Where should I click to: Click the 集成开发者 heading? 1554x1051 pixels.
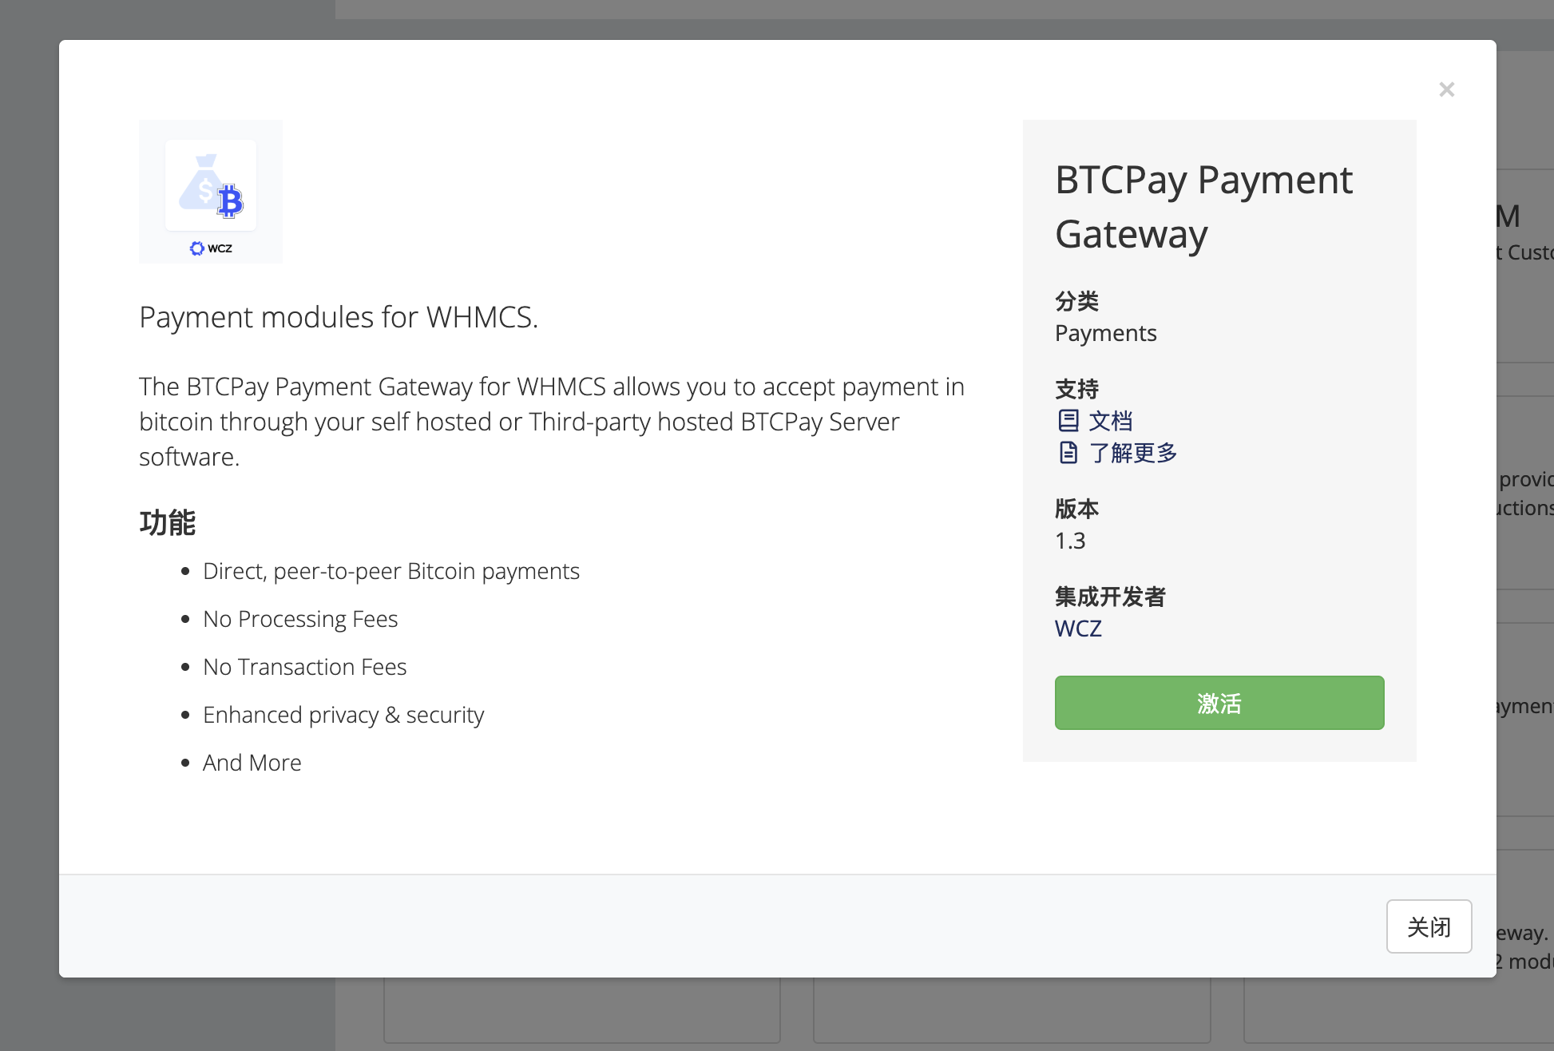pyautogui.click(x=1110, y=597)
